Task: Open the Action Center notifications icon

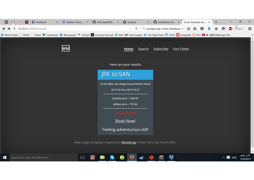Action: coord(228,157)
